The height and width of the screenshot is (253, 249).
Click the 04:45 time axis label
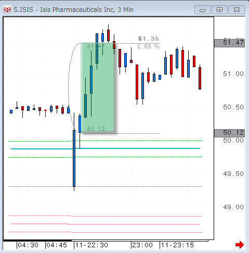click(57, 245)
